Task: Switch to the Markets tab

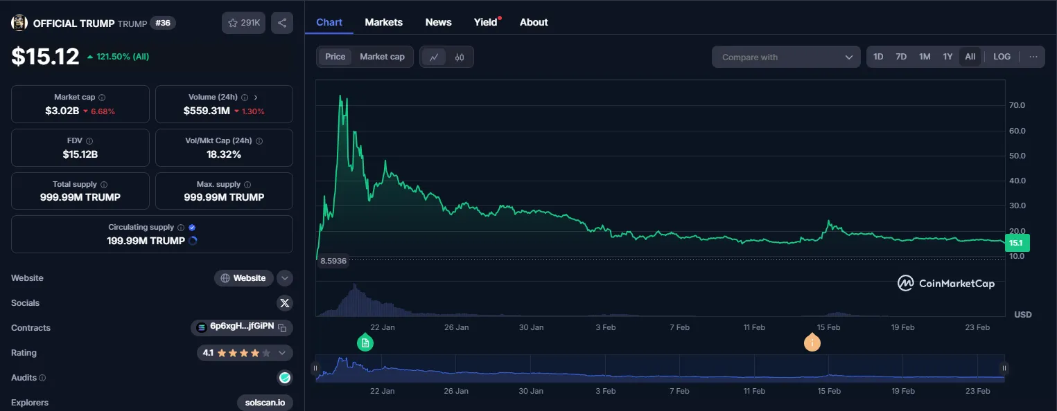Action: [x=383, y=22]
